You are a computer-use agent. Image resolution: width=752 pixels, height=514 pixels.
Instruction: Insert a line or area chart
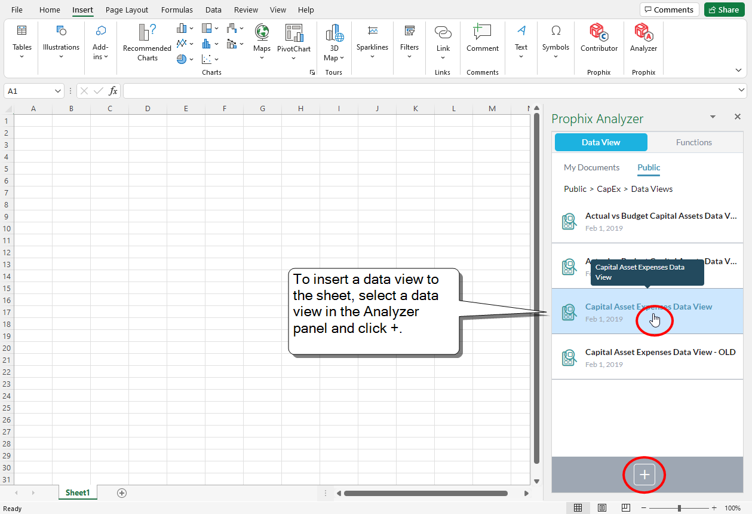point(185,43)
